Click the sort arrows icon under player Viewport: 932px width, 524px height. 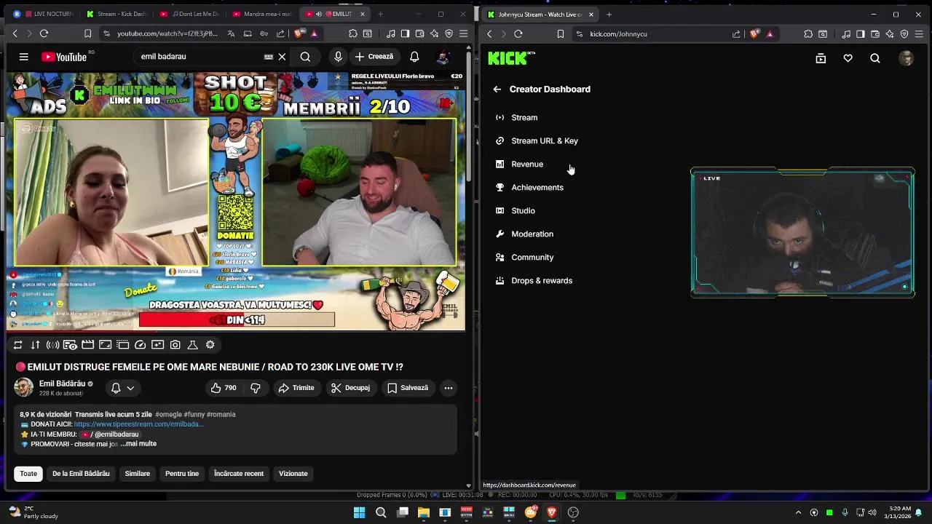click(35, 345)
